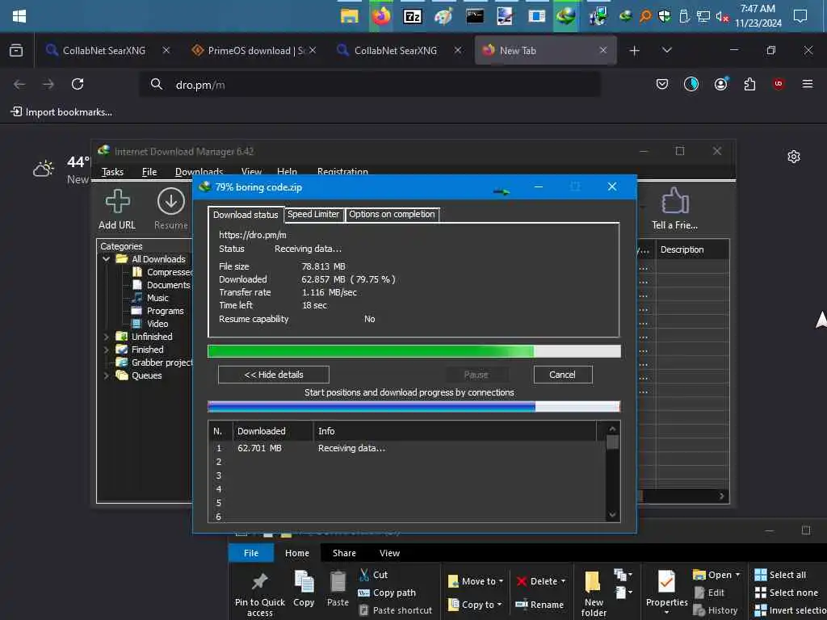Click the Tell a Friend thumbs-up icon
The width and height of the screenshot is (827, 620).
pos(674,201)
